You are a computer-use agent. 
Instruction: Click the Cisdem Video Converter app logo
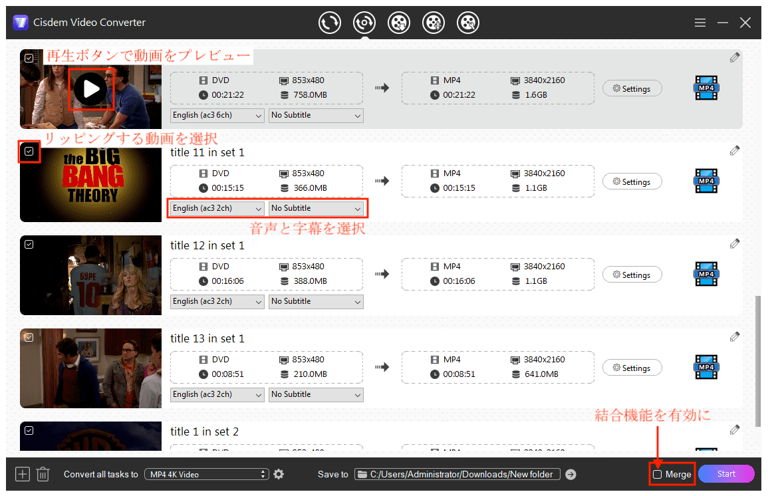[x=21, y=23]
